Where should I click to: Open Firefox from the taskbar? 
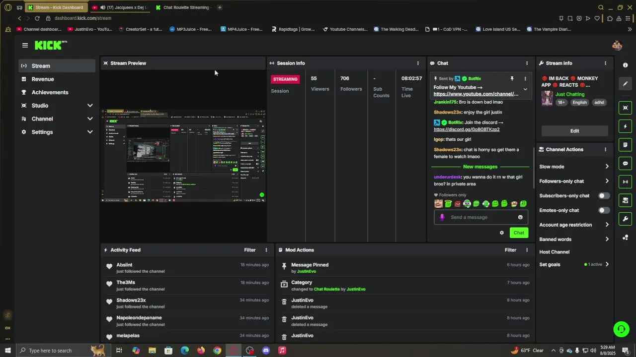[x=201, y=351]
